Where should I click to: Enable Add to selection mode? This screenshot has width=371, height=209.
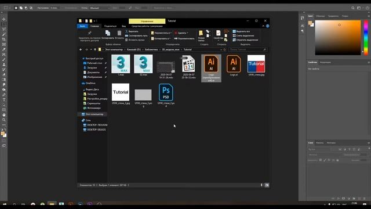coord(21,8)
